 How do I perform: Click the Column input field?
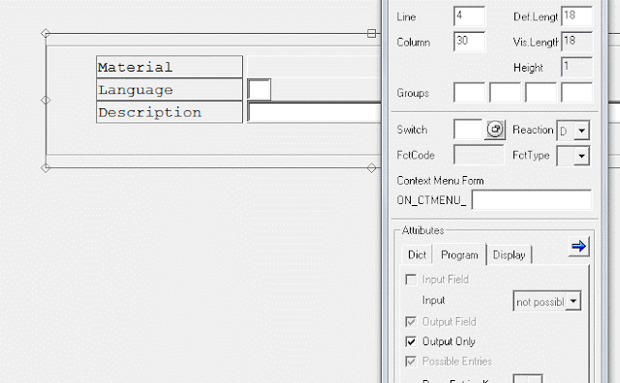click(x=469, y=42)
